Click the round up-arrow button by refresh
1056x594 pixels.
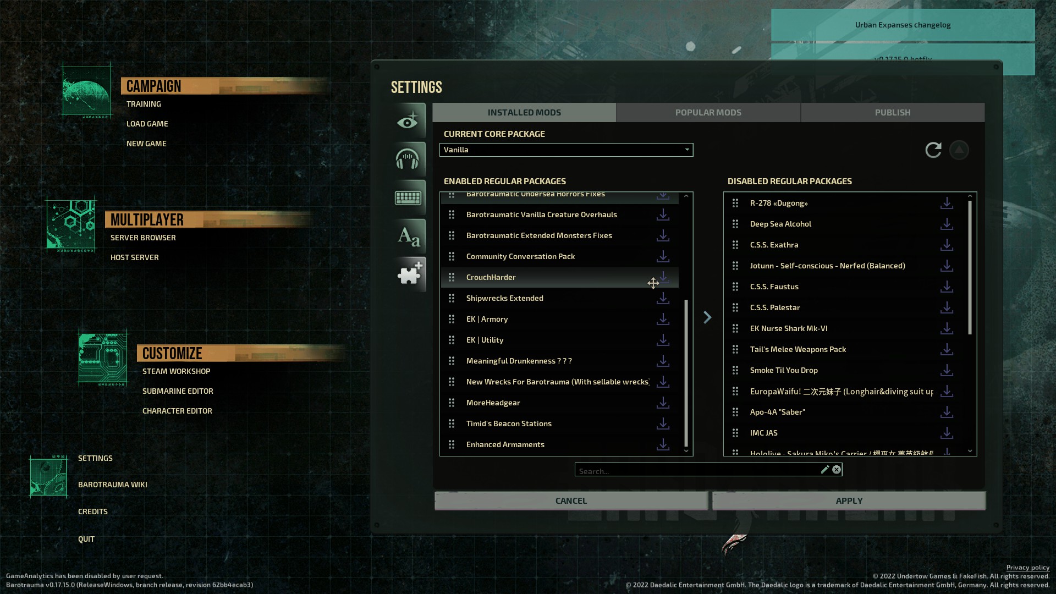tap(959, 150)
